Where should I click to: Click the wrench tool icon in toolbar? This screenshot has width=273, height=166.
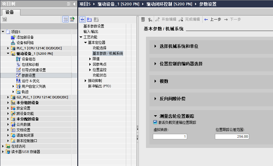coord(150,19)
